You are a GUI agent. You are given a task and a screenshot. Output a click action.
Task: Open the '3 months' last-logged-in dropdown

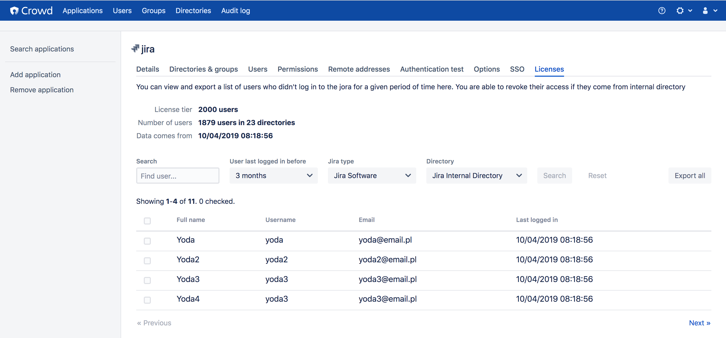[x=273, y=175]
